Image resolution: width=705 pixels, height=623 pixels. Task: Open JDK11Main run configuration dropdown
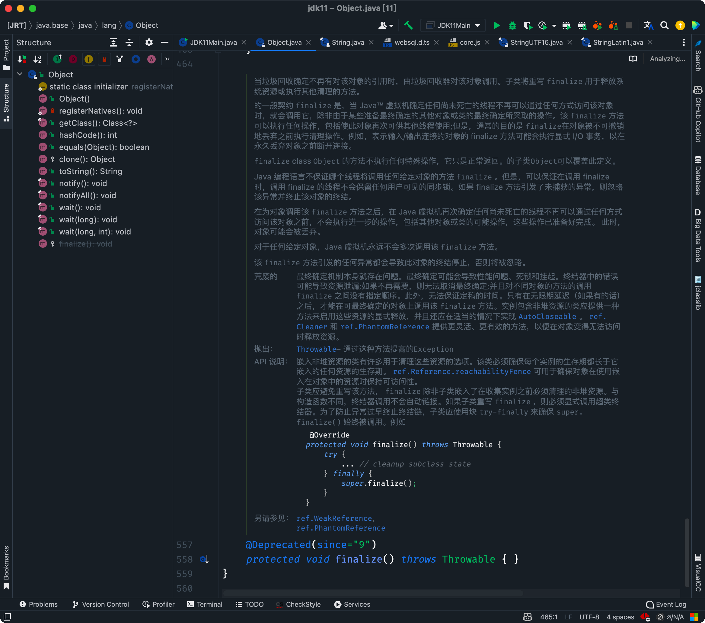[453, 26]
